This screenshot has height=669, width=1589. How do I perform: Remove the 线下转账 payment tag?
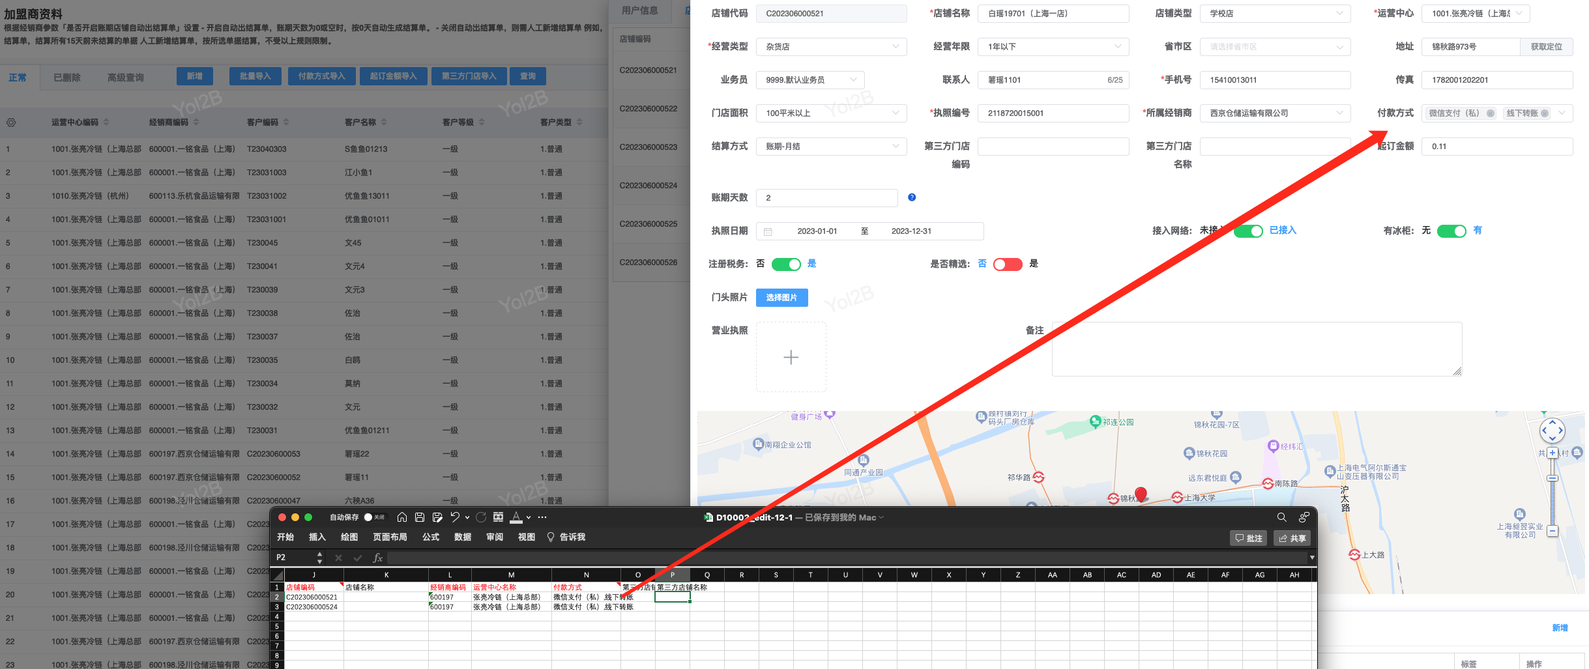click(1545, 113)
